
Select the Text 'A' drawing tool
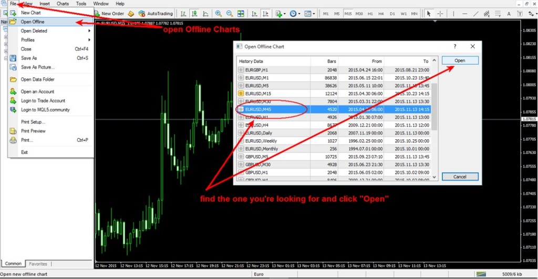(509, 13)
